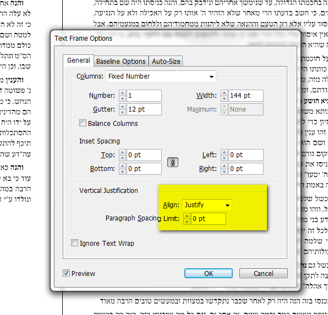Open the Align Justify dropdown
Viewport: 328px width, 315px height.
coord(207,205)
